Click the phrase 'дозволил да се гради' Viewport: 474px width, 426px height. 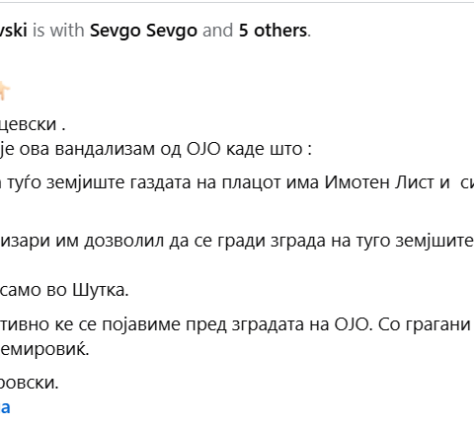click(x=175, y=241)
